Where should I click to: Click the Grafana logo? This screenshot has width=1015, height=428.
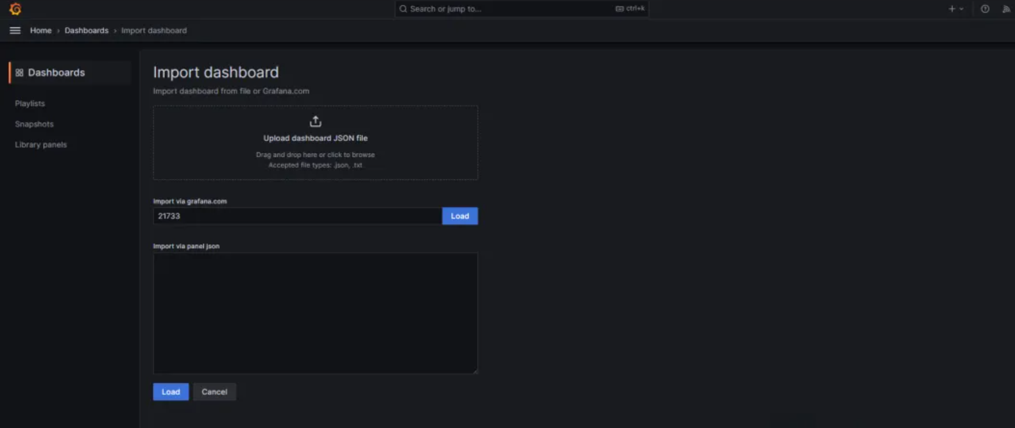click(15, 9)
